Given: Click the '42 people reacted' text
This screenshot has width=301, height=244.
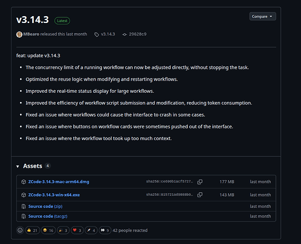Looking at the screenshot, I should (130, 230).
